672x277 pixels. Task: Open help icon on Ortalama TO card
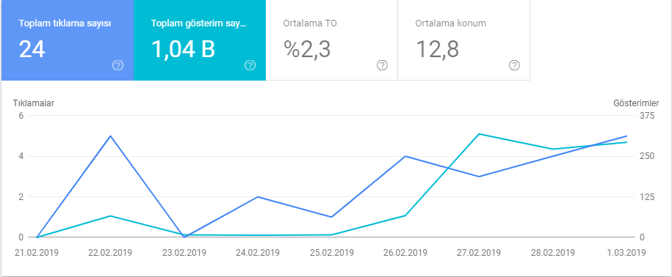coord(383,65)
